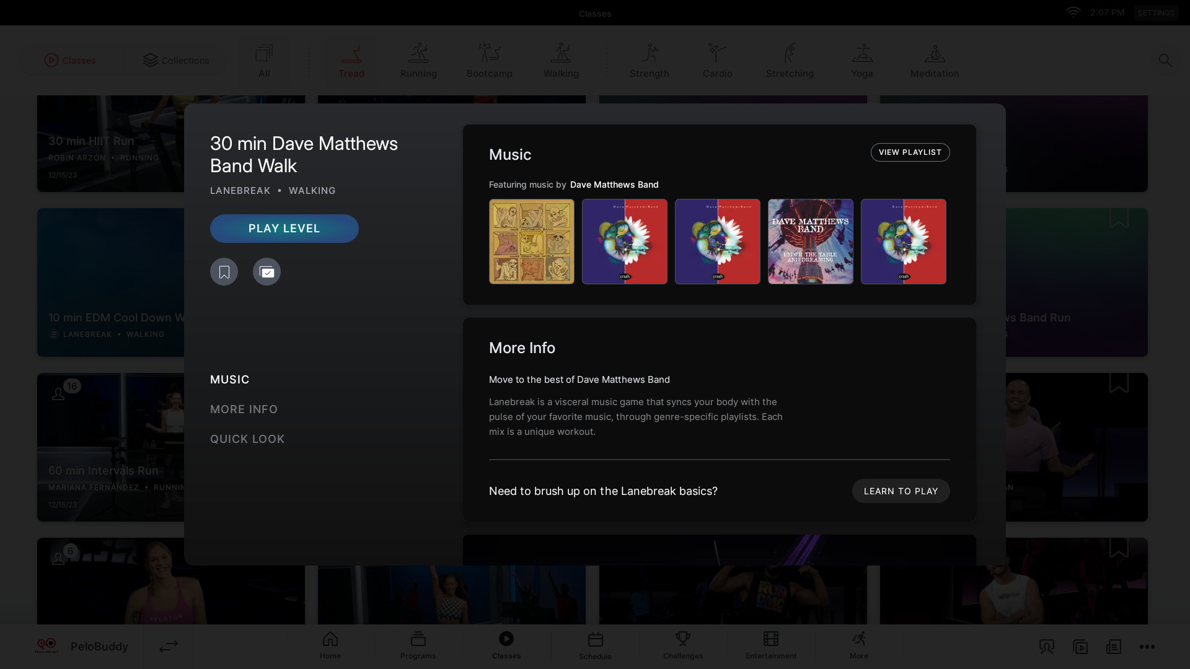Jump to the MUSIC section
The width and height of the screenshot is (1190, 669).
click(x=230, y=380)
